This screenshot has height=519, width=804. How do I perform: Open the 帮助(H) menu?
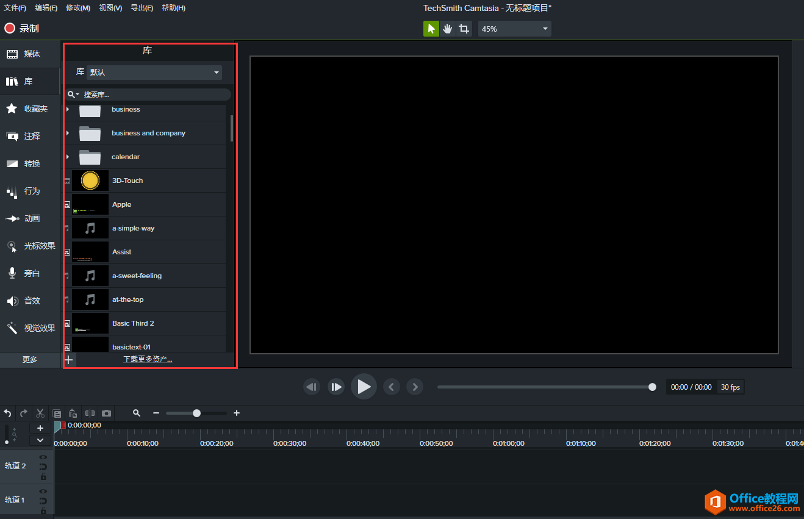point(174,8)
